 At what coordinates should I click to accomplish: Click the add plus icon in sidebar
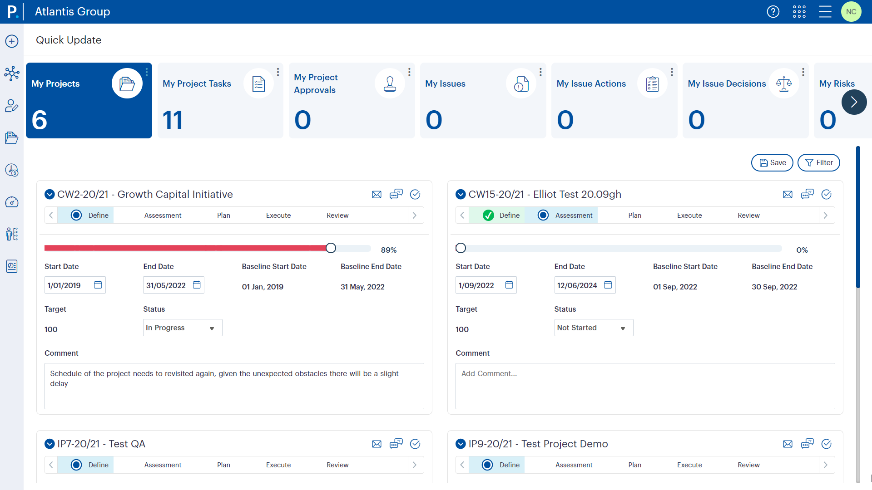(12, 41)
